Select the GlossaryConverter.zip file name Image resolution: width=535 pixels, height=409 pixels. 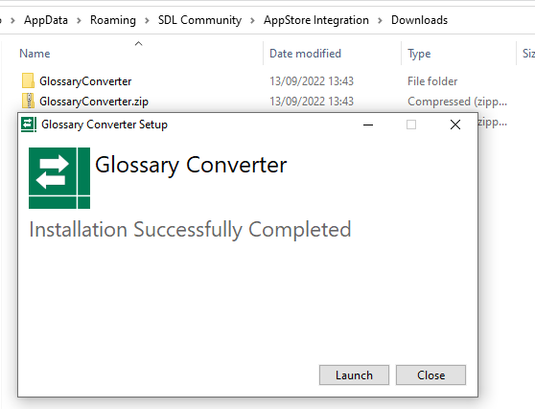point(94,102)
